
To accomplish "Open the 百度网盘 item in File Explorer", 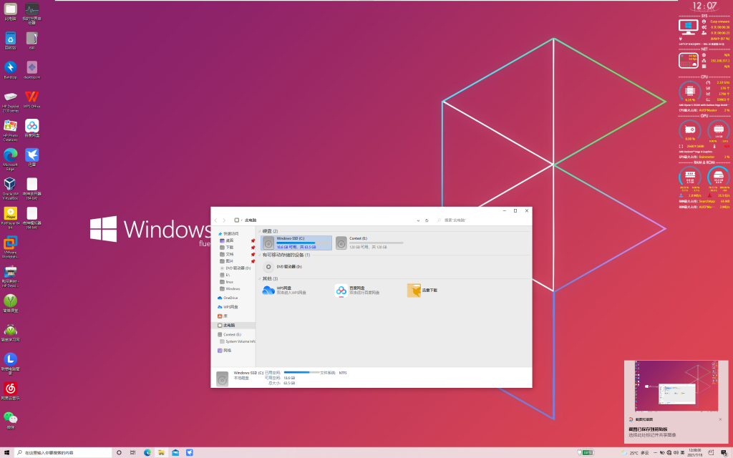I will (x=357, y=291).
